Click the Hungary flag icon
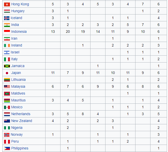 tap(7, 11)
